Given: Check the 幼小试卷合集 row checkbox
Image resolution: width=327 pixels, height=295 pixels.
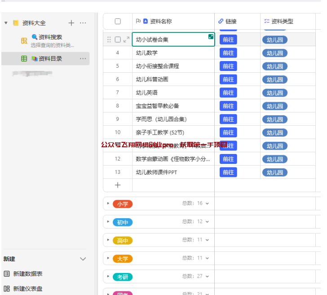Looking at the screenshot, I should pos(118,40).
